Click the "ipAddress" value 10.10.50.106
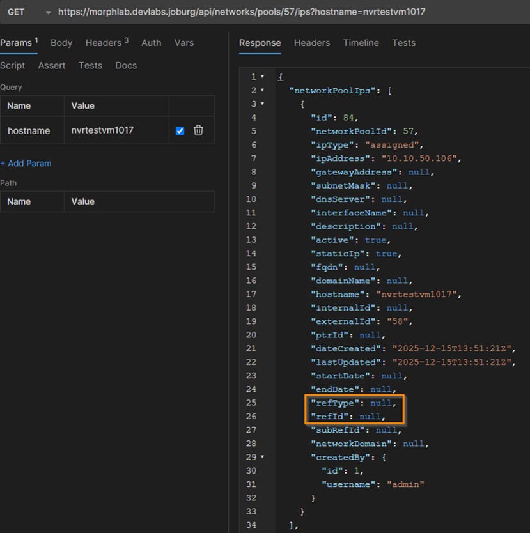530x533 pixels. pos(419,158)
